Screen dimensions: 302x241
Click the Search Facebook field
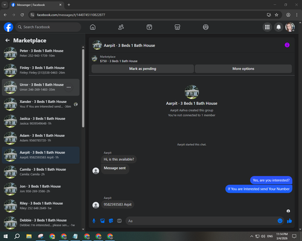pyautogui.click(x=48, y=27)
